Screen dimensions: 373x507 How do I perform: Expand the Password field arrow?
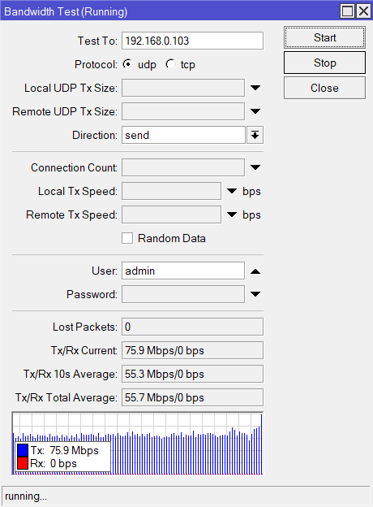pyautogui.click(x=255, y=294)
